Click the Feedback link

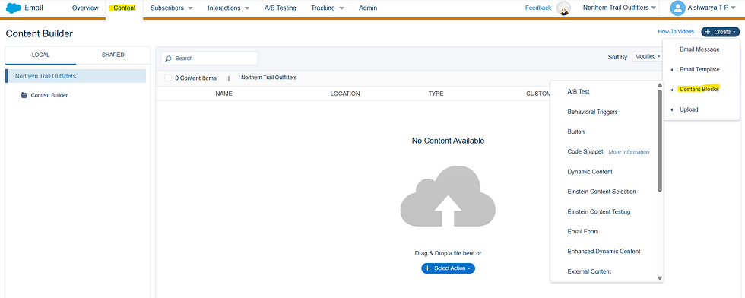click(x=538, y=8)
